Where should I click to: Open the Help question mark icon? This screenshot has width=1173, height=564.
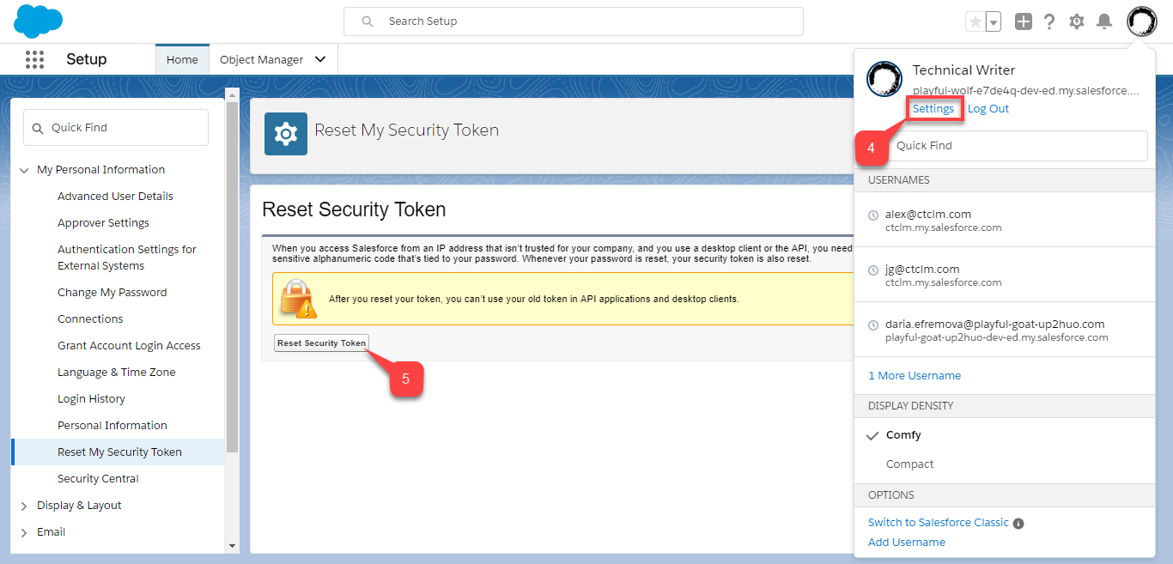tap(1049, 21)
